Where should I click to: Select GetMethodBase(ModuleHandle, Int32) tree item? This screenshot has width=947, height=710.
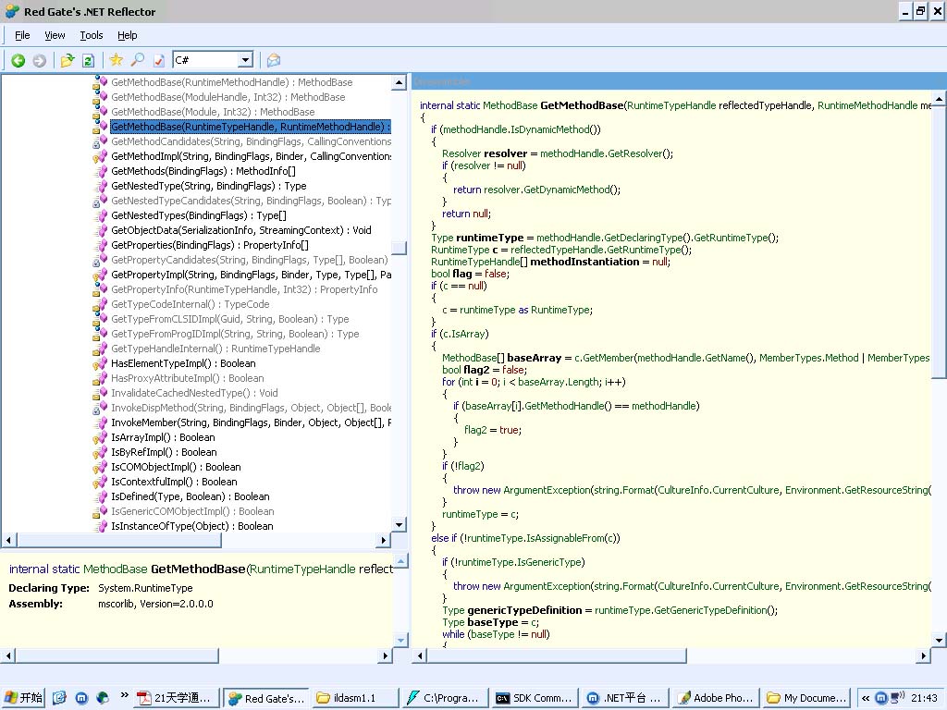(228, 97)
